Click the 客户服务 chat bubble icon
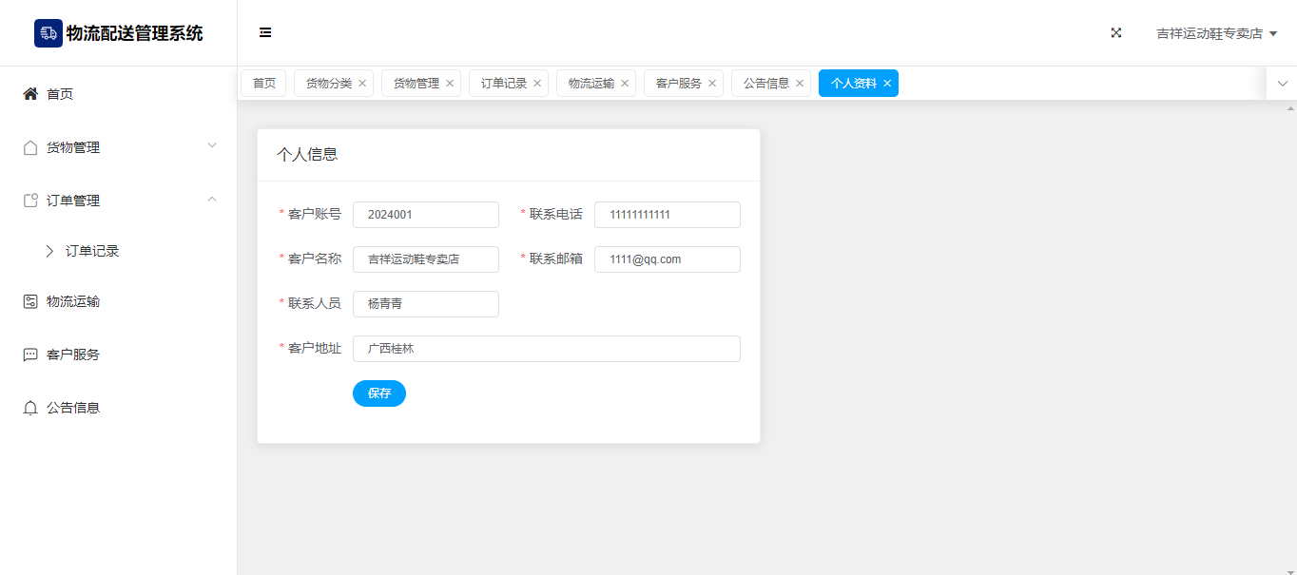This screenshot has height=575, width=1297. (x=30, y=355)
